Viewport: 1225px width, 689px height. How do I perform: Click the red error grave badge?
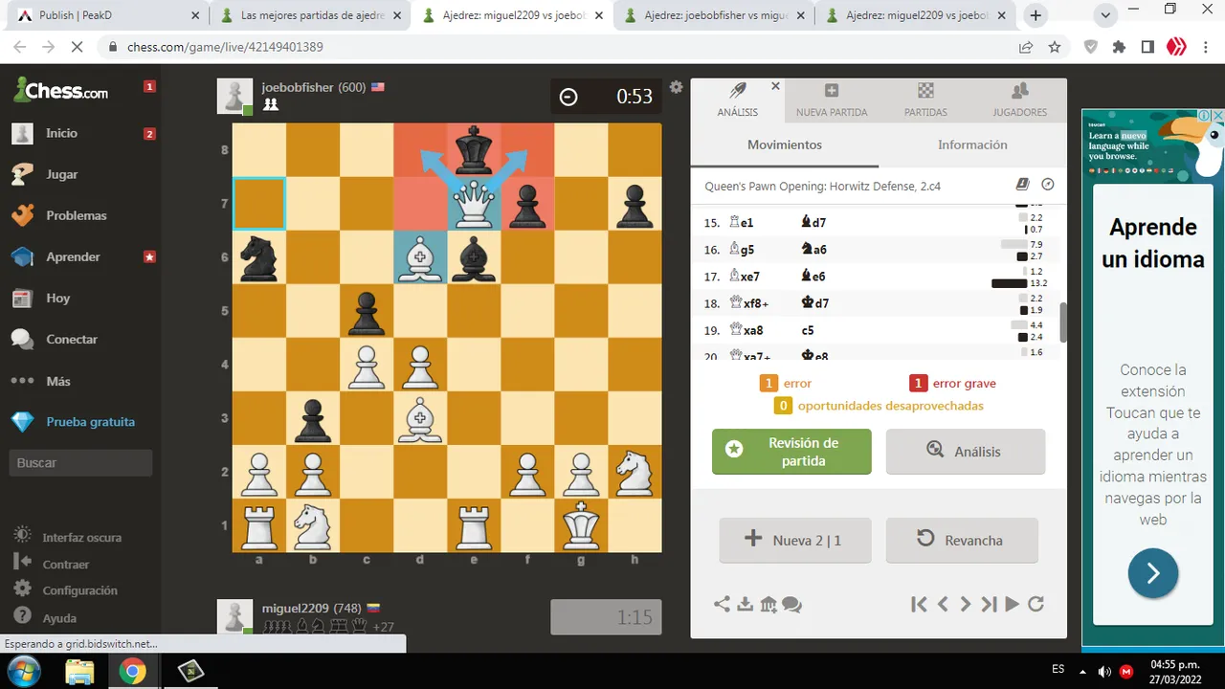(918, 383)
